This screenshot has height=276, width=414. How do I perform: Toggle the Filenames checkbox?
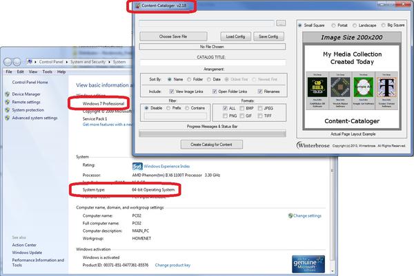(260, 92)
